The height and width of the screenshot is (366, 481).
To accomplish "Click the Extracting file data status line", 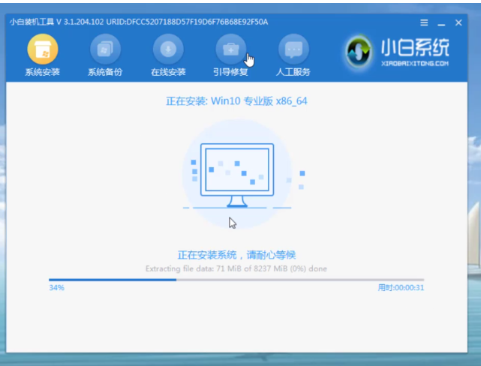I will [236, 268].
